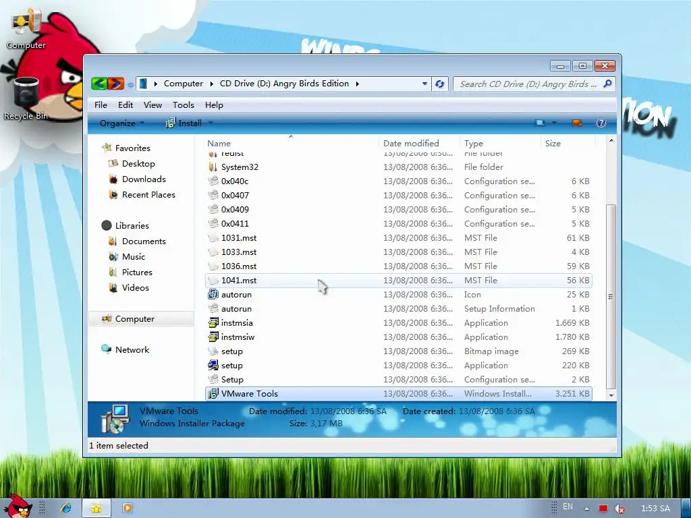Viewport: 691px width, 518px height.
Task: Click Computer in the address bar breadcrumb
Action: point(184,83)
